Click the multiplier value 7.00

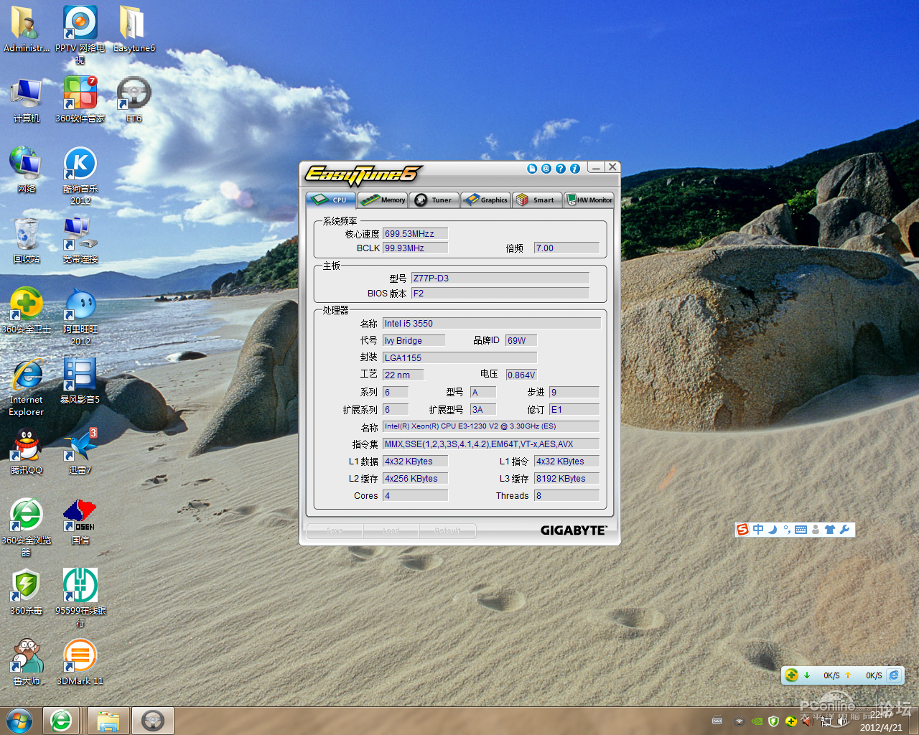(566, 248)
